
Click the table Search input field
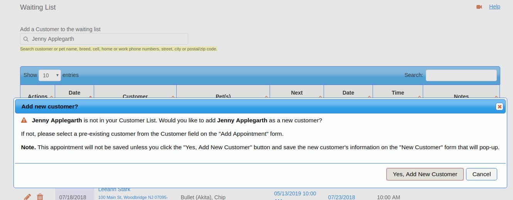pos(461,75)
